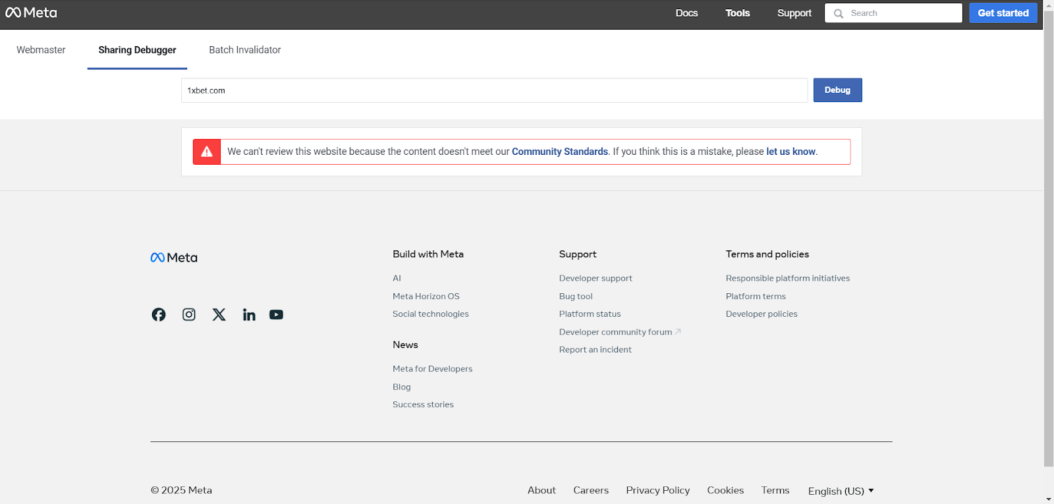This screenshot has height=504, width=1054.
Task: Open the Instagram icon in footer
Action: pyautogui.click(x=189, y=315)
